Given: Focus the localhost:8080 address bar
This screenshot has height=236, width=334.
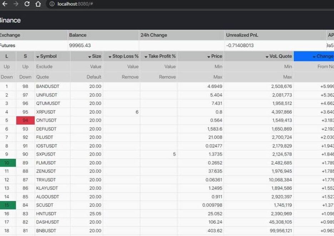Looking at the screenshot, I should (75, 4).
